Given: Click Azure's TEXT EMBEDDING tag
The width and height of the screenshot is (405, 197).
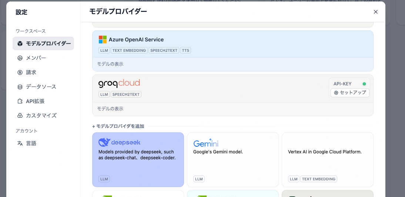Looking at the screenshot, I should pyautogui.click(x=129, y=50).
